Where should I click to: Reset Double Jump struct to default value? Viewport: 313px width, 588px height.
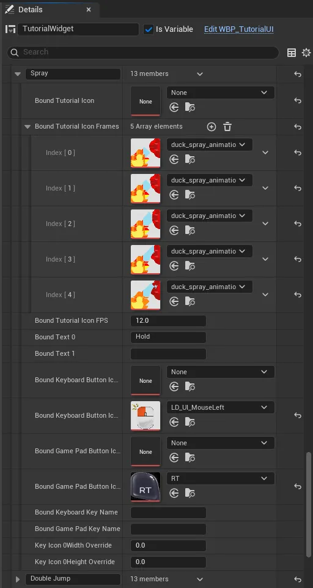pos(298,579)
